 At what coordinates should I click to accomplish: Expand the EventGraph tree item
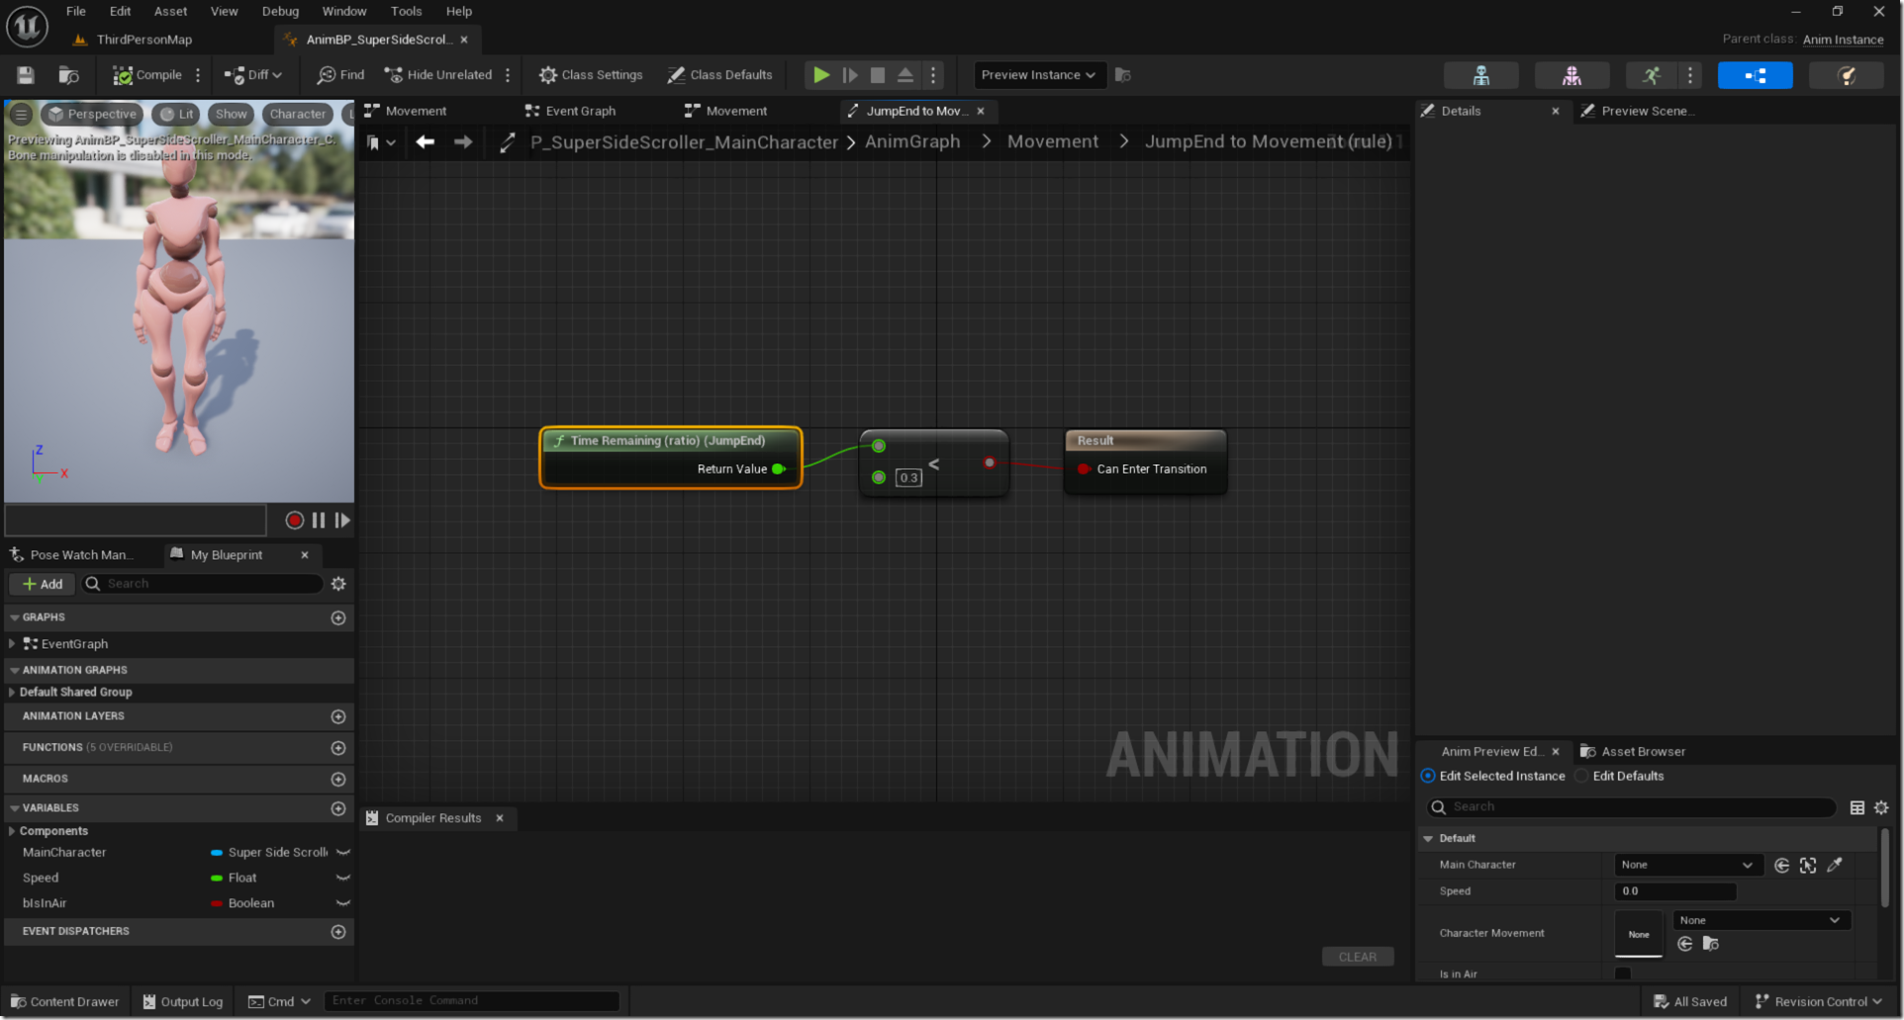(12, 644)
